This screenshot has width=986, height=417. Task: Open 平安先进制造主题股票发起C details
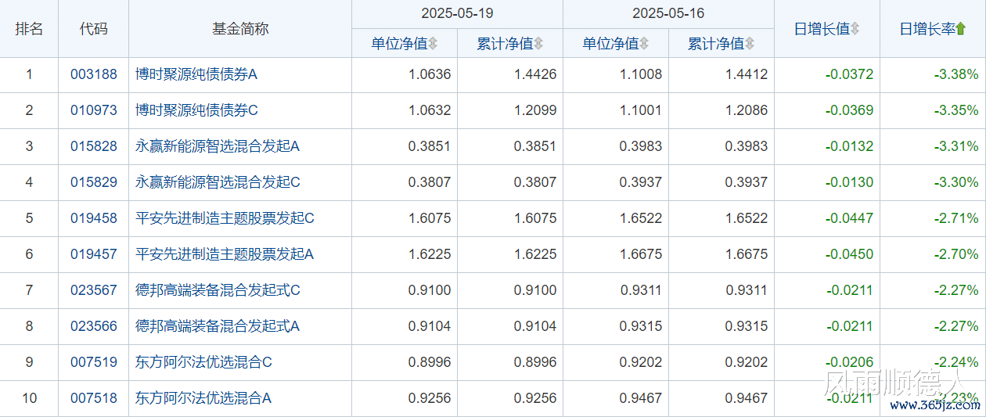tap(225, 218)
